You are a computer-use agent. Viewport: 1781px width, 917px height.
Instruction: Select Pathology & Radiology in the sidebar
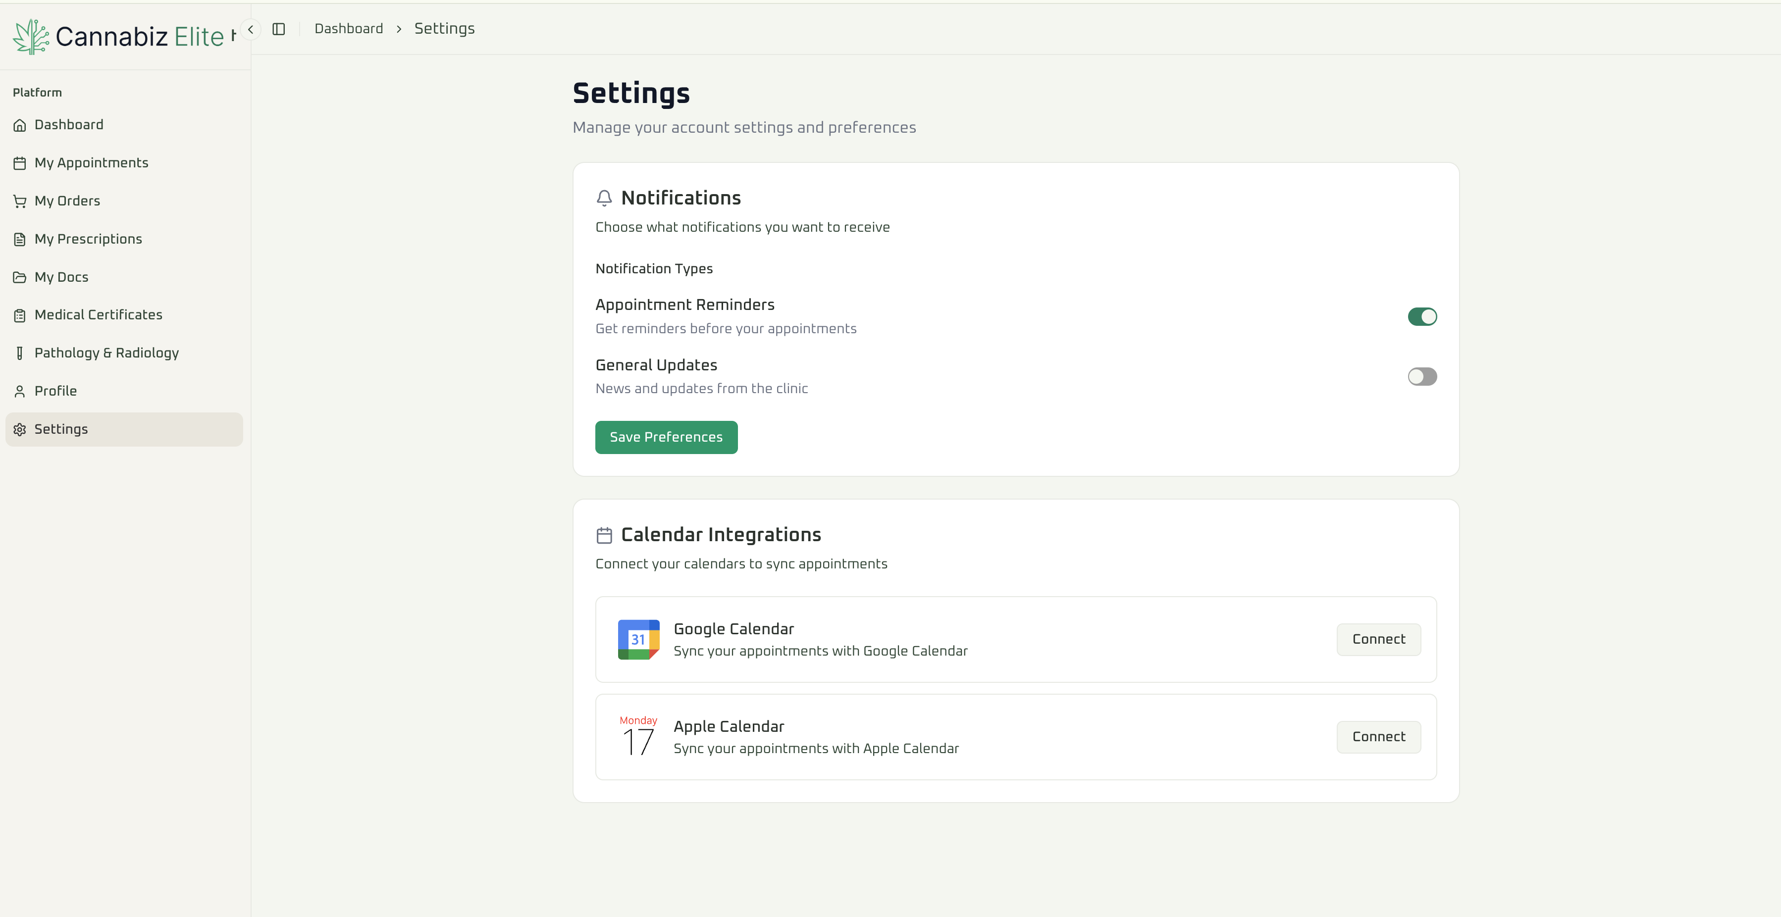(x=106, y=353)
